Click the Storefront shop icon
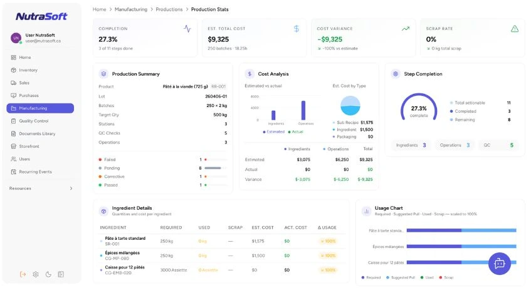This screenshot has width=531, height=288. [x=14, y=147]
